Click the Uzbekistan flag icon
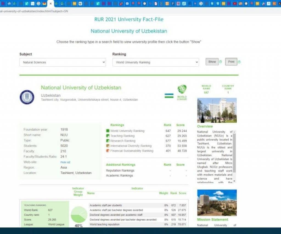The image size is (281, 234). 169,96
